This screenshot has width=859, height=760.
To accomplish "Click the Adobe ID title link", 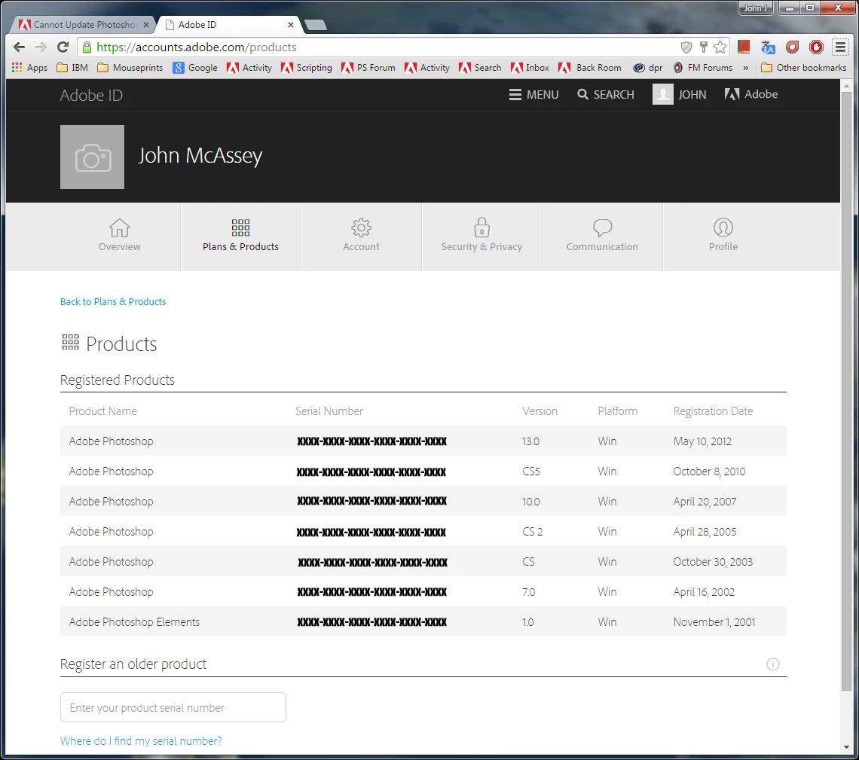I will point(91,95).
